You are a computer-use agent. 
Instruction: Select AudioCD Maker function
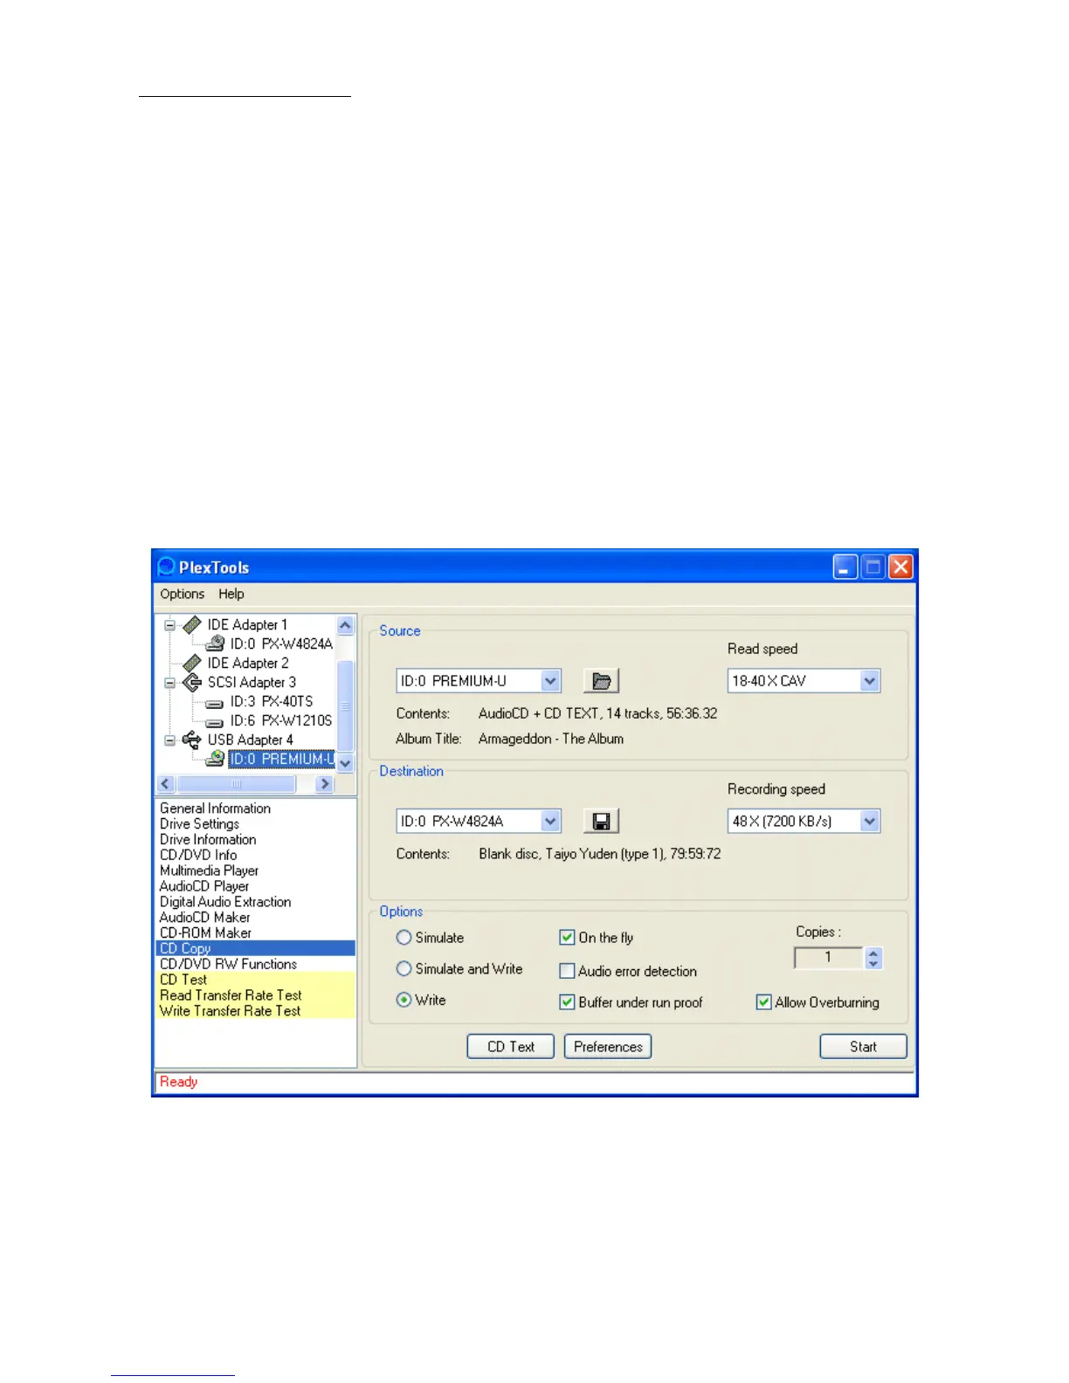point(204,918)
